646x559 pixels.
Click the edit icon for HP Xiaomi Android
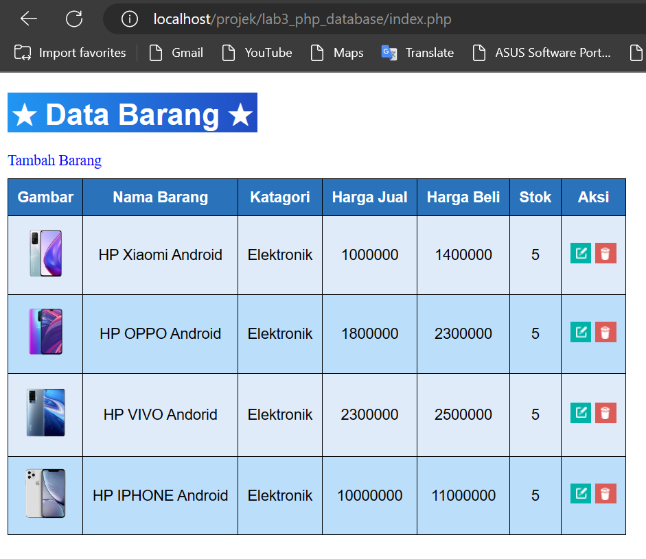coord(581,253)
